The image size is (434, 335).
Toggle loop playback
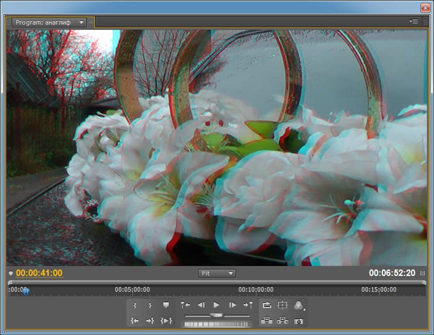267,305
